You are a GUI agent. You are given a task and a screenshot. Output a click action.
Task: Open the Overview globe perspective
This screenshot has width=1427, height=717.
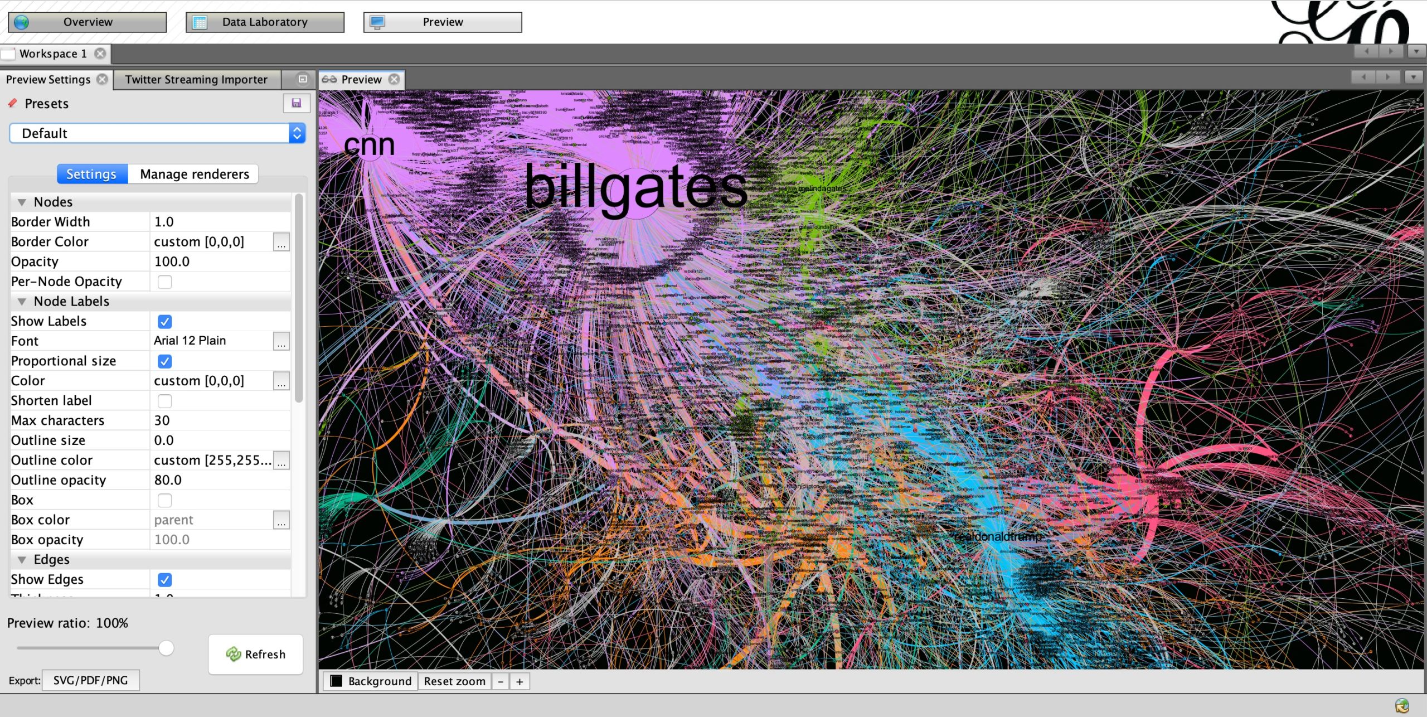click(x=87, y=22)
